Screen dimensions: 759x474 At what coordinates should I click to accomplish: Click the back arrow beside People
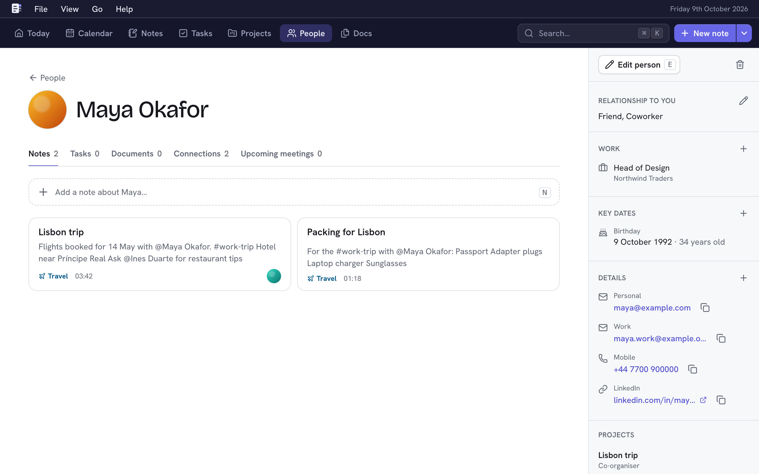click(33, 77)
